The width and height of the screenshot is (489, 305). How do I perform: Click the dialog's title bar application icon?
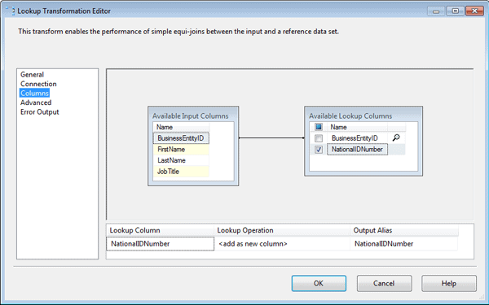coord(10,11)
